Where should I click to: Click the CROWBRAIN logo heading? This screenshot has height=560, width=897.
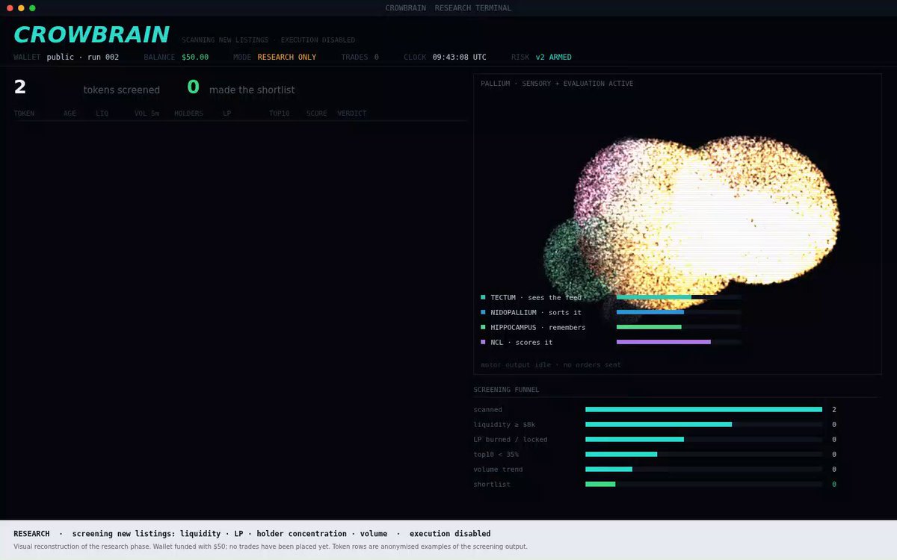91,34
